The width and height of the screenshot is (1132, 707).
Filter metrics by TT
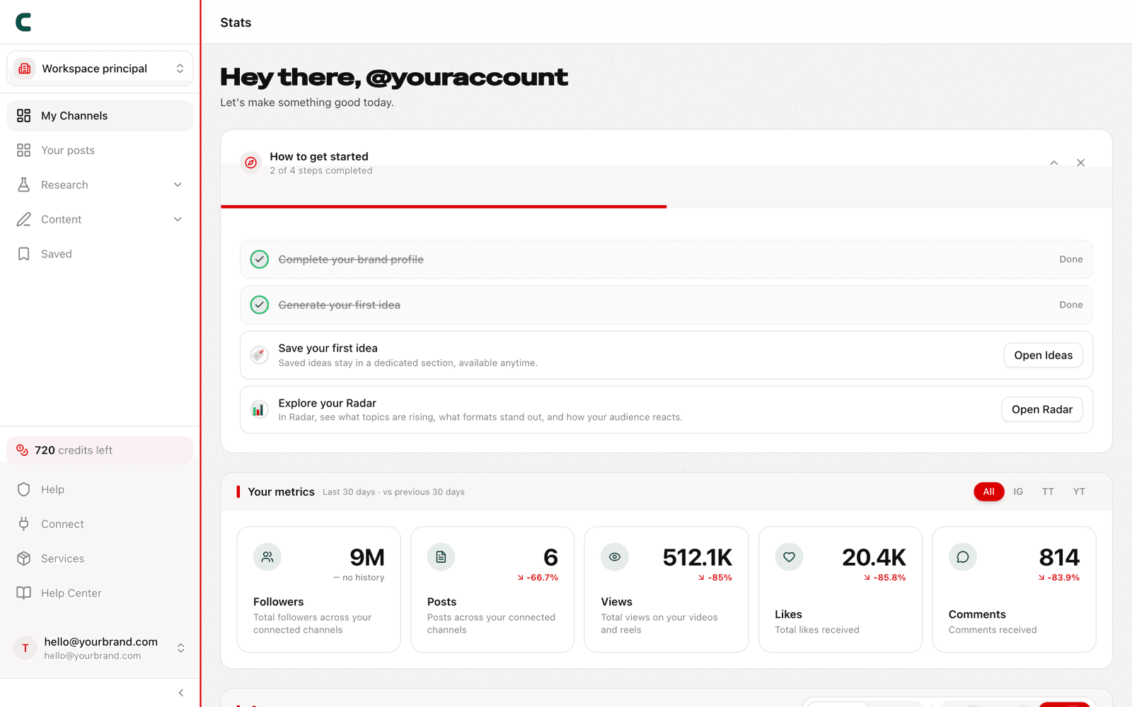[x=1048, y=491]
